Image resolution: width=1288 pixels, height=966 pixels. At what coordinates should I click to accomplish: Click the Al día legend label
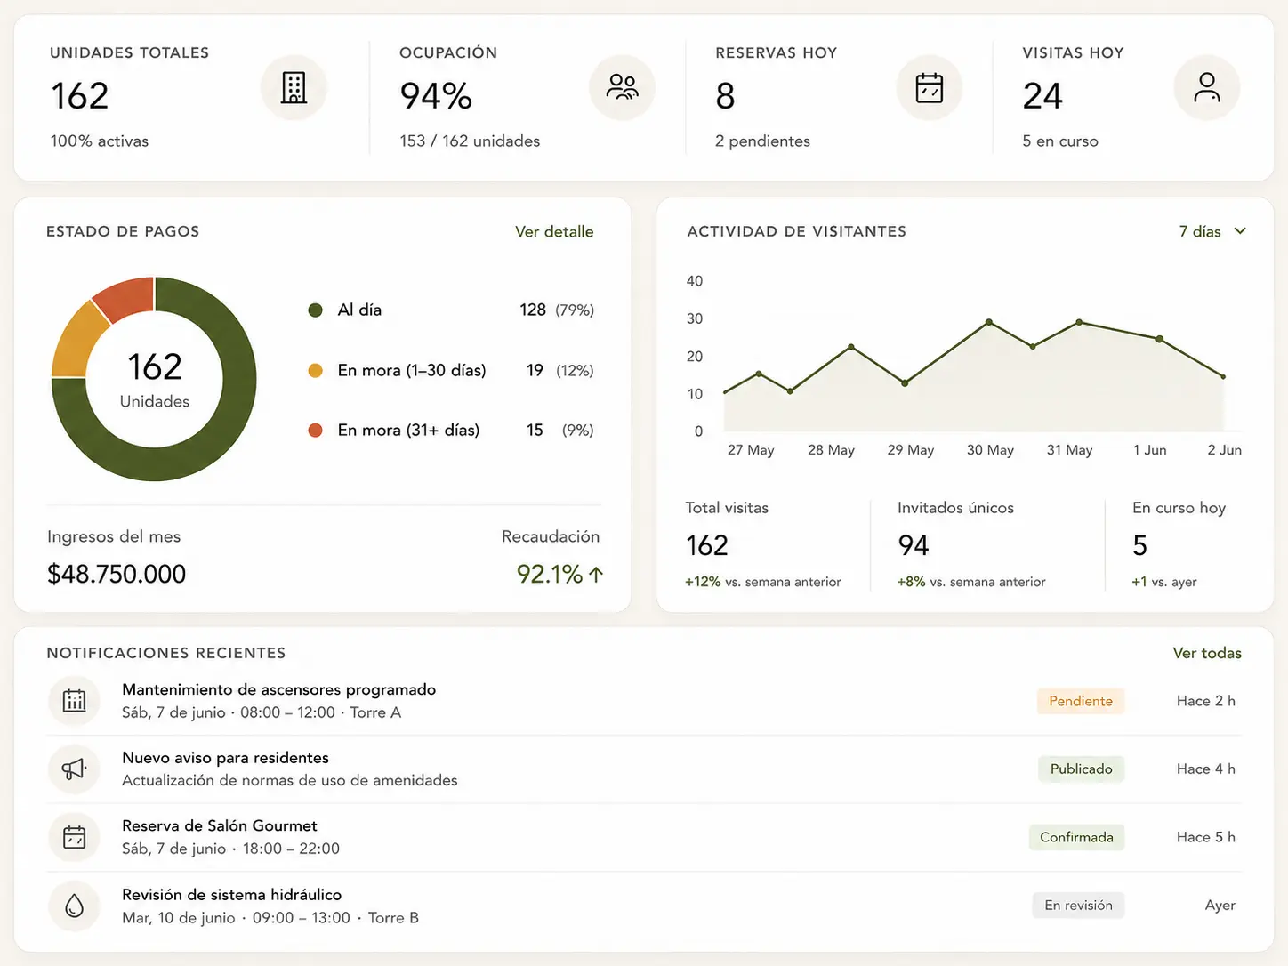click(x=359, y=310)
